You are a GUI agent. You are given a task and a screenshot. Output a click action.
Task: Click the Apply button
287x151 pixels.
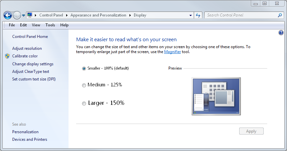click(x=251, y=131)
